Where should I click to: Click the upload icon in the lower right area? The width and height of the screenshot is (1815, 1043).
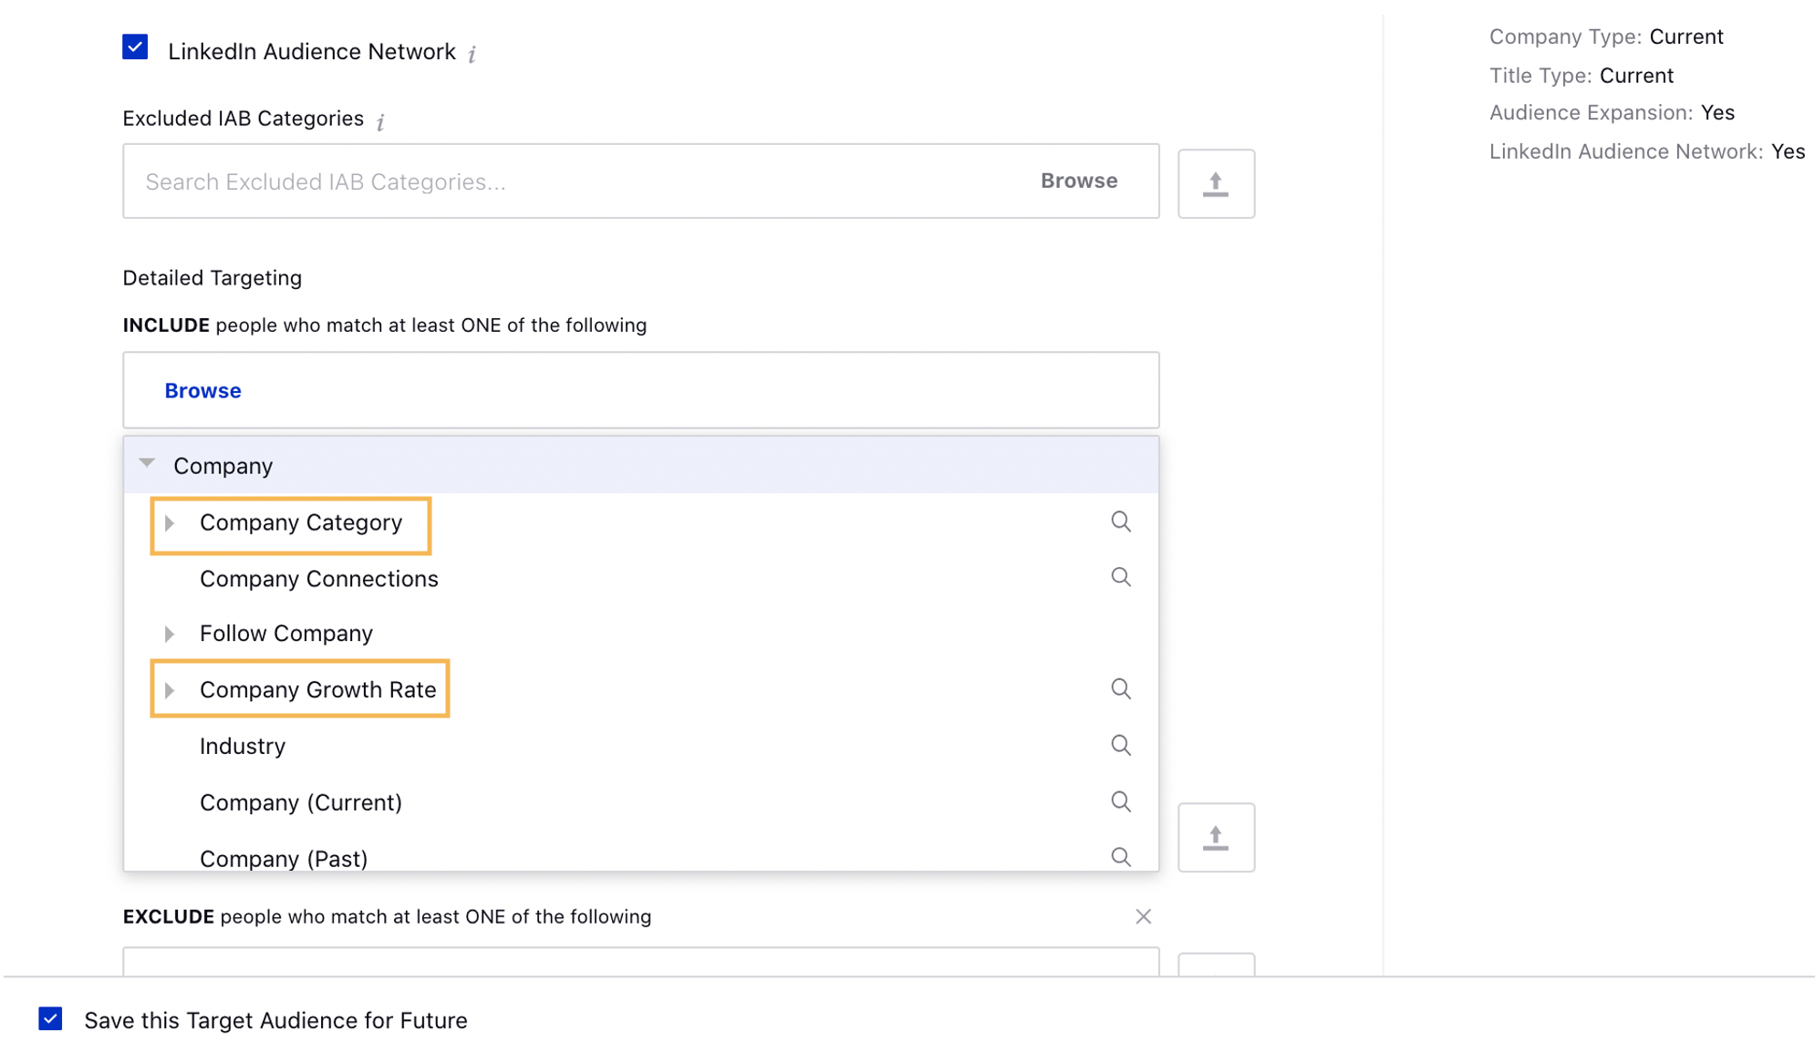pos(1216,836)
